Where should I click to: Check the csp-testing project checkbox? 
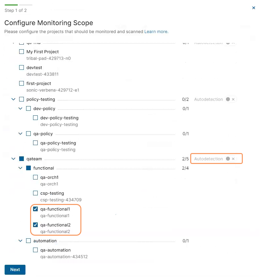click(35, 193)
